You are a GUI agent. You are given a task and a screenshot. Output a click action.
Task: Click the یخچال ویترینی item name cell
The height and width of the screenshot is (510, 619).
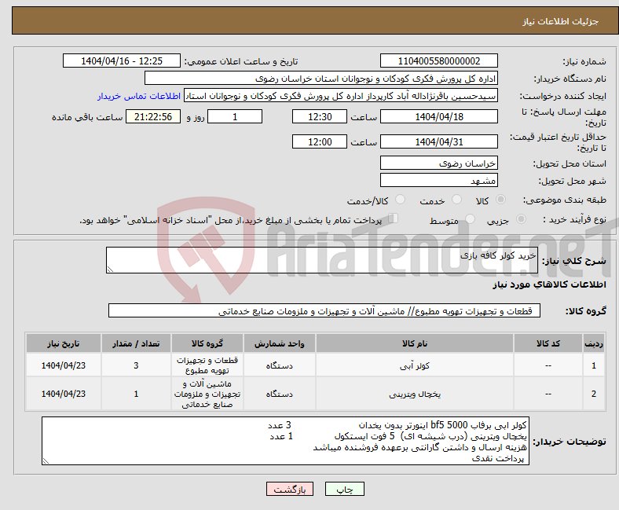click(415, 394)
